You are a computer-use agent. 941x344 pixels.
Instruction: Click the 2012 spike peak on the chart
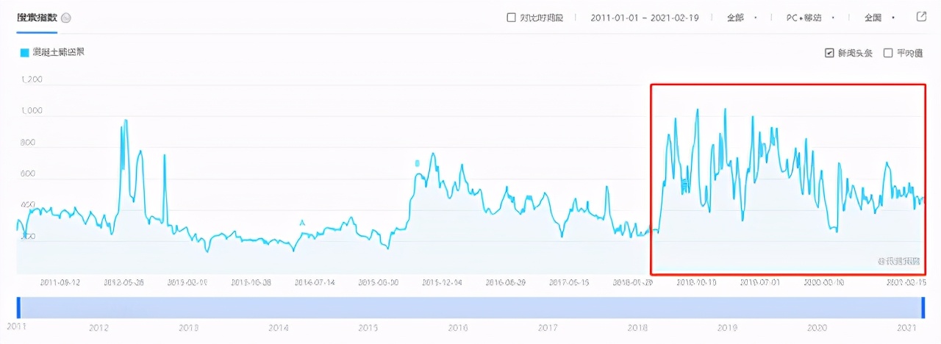point(125,121)
